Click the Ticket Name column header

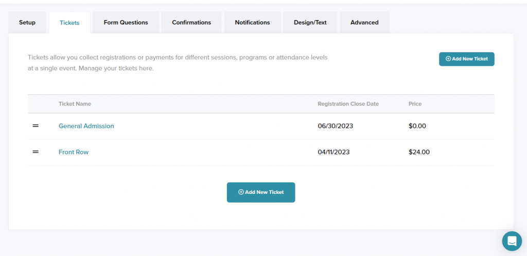pos(75,104)
